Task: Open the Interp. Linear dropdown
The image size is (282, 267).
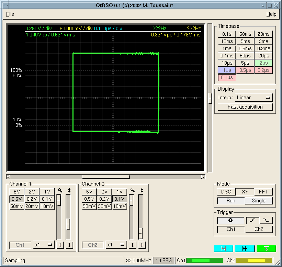Action: [x=254, y=98]
